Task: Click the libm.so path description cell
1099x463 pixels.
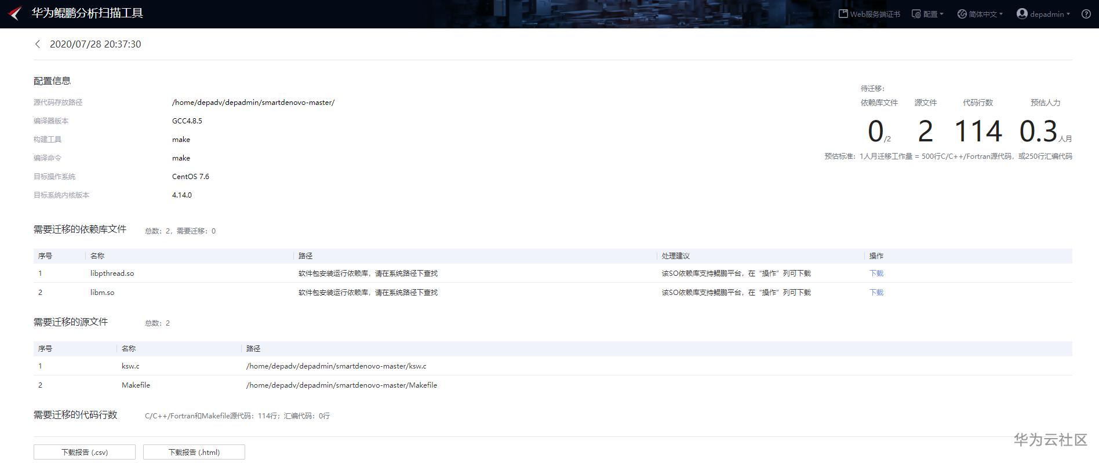Action: [x=368, y=293]
